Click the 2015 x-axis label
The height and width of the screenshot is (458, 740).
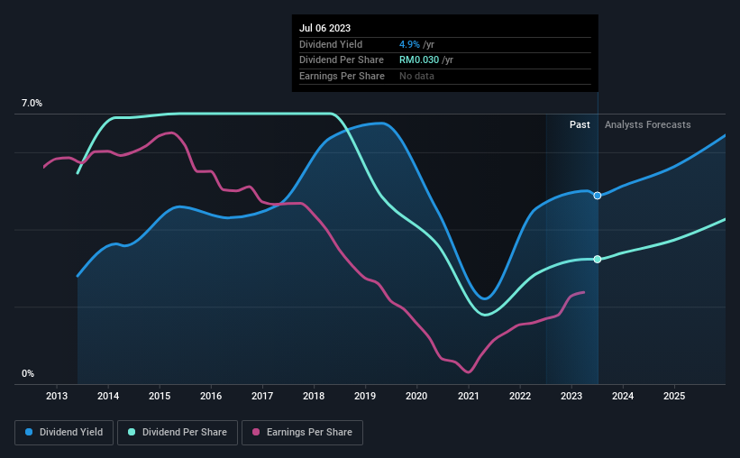(x=160, y=396)
